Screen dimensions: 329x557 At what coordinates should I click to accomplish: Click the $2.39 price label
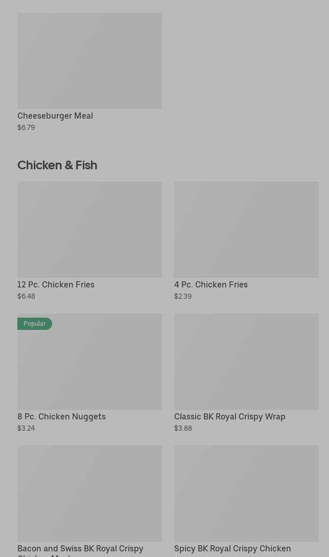point(183,296)
